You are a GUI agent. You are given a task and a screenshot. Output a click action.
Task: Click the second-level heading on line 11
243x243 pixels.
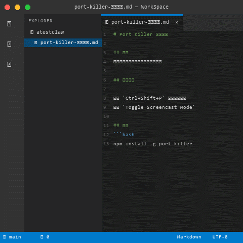pyautogui.click(x=121, y=126)
